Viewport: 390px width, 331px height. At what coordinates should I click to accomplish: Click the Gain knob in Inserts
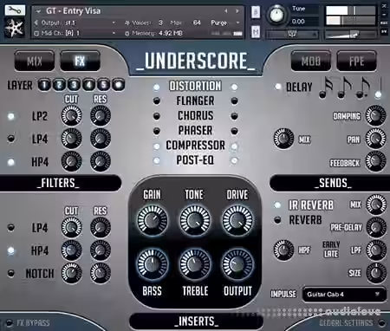point(152,221)
